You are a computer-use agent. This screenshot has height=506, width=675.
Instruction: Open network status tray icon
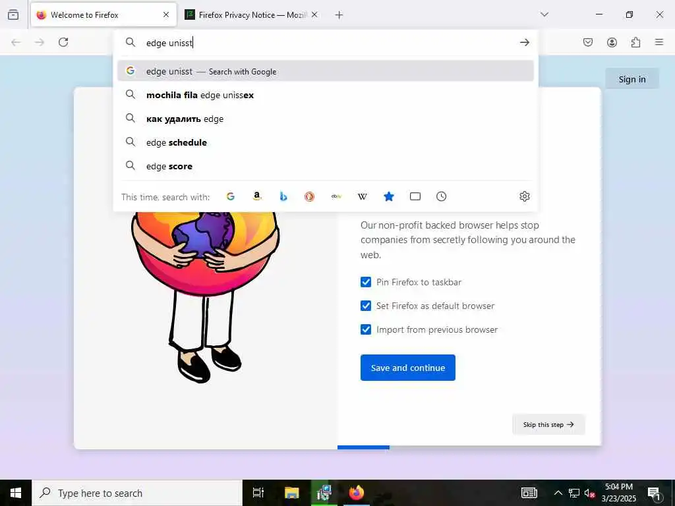coord(574,493)
